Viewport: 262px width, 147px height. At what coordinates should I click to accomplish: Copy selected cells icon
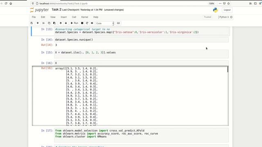(49, 23)
